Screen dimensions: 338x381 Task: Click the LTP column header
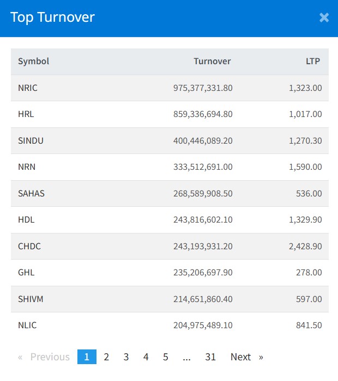point(313,61)
